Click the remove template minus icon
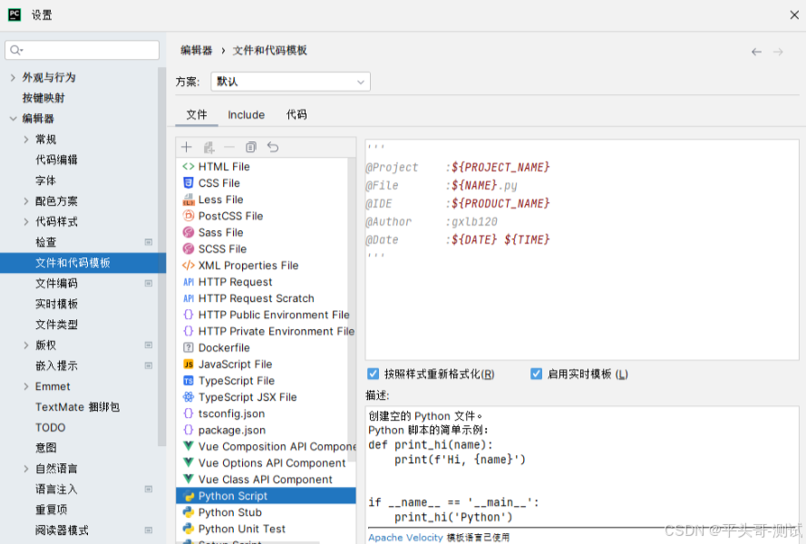 (x=229, y=148)
